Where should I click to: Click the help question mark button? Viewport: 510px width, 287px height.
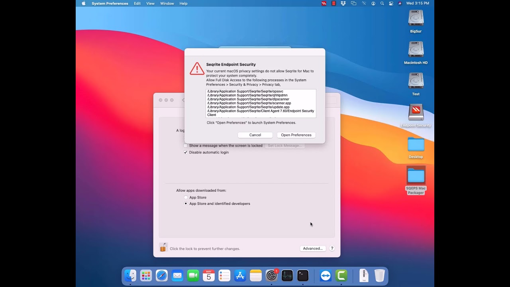pyautogui.click(x=332, y=248)
